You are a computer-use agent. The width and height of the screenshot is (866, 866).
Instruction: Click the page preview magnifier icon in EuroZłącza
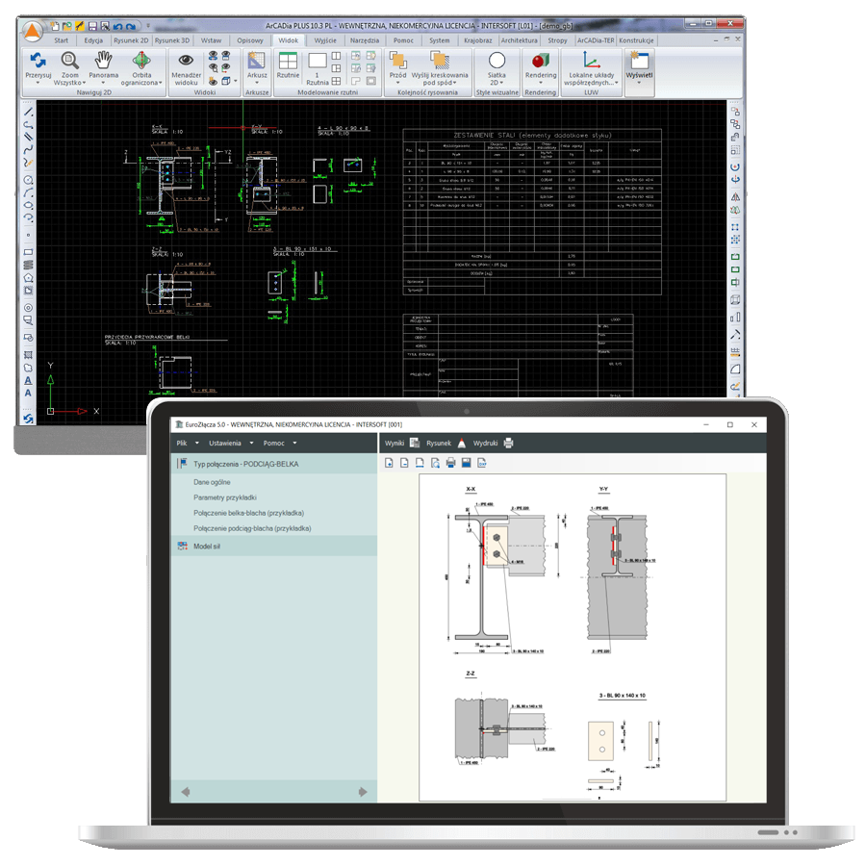435,463
